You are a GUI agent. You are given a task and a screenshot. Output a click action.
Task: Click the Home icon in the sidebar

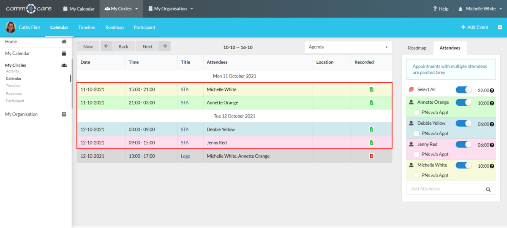(64, 42)
